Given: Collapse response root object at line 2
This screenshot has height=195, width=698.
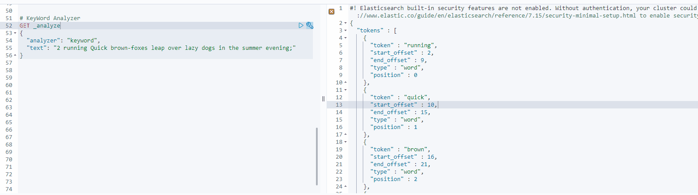Looking at the screenshot, I should click(x=345, y=23).
